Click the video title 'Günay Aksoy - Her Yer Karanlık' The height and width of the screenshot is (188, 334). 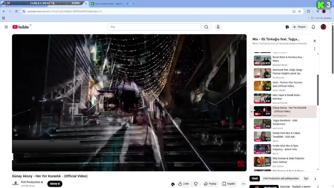point(50,176)
